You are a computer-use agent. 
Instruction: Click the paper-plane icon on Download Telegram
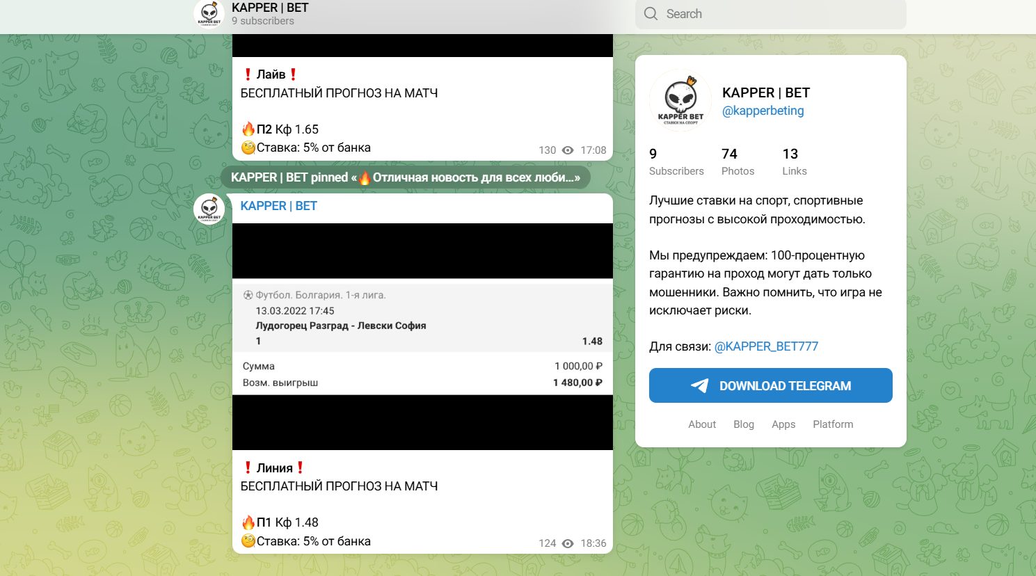[700, 385]
